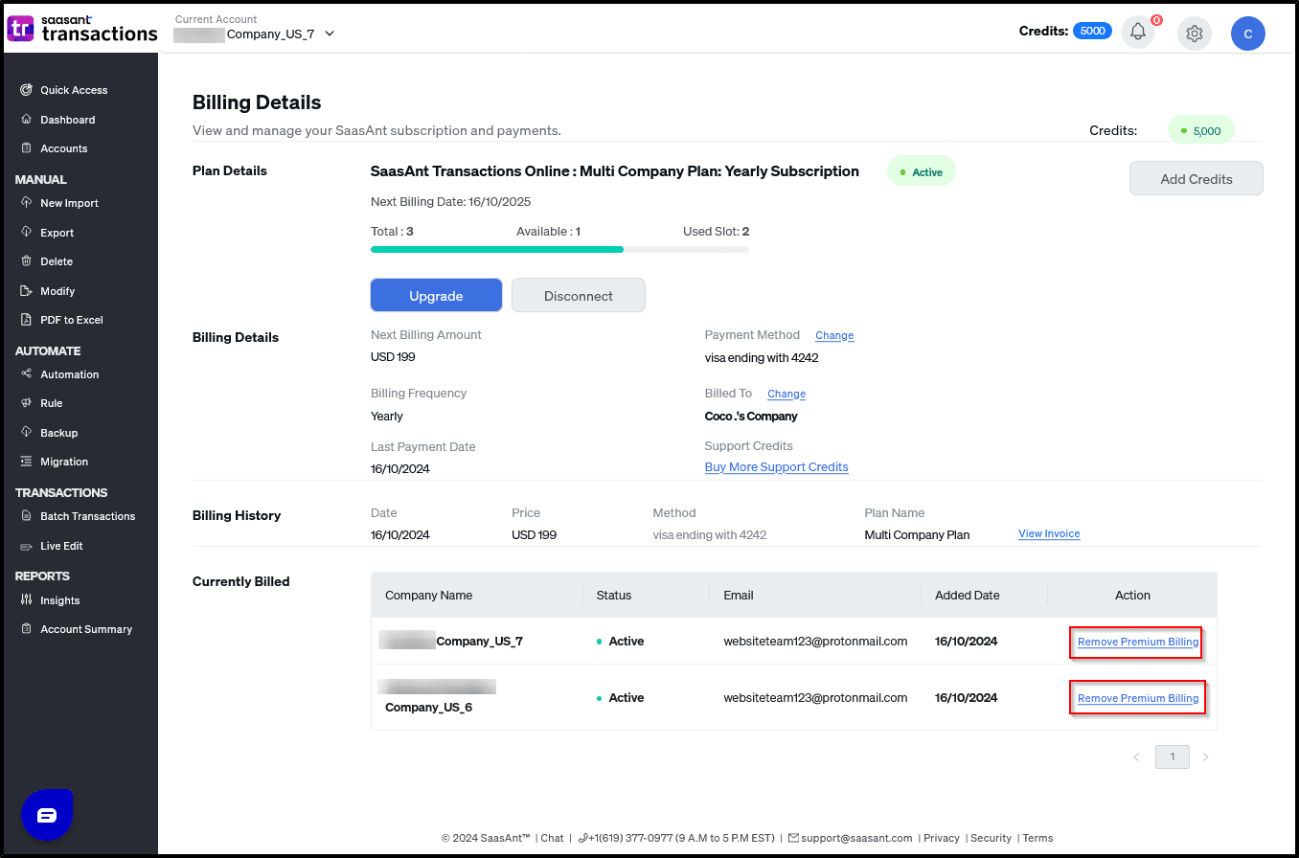Click the Export download icon

[x=26, y=233]
